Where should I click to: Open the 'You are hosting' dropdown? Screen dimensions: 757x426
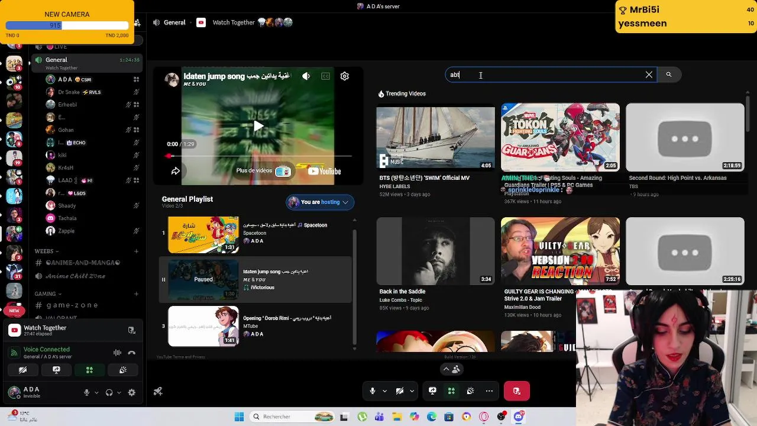coord(321,202)
